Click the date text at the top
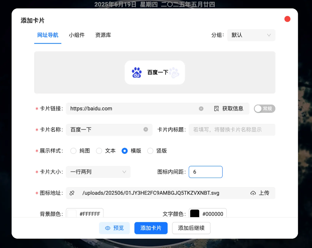The image size is (312, 248). pos(155,4)
